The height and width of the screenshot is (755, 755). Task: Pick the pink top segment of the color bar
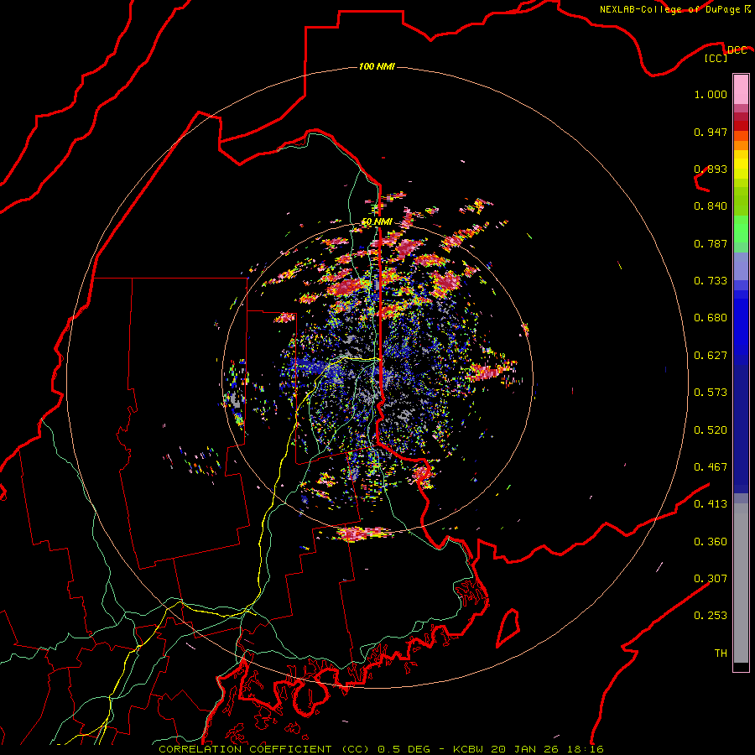point(741,89)
